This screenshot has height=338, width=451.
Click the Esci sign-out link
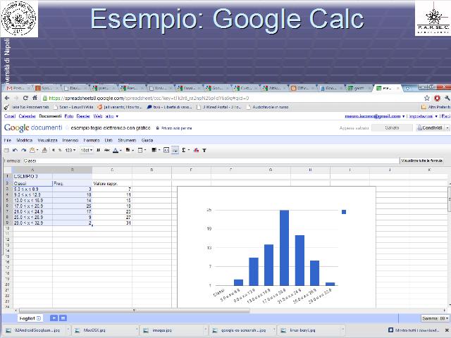point(446,116)
